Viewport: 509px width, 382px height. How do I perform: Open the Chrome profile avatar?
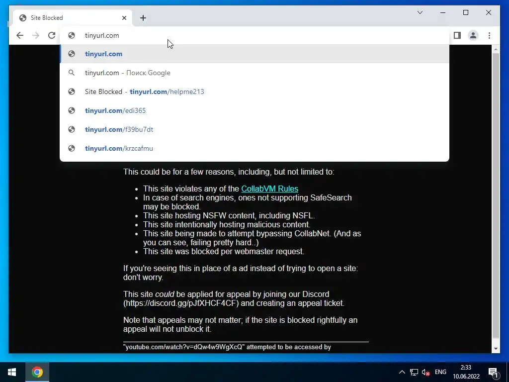[x=473, y=35]
